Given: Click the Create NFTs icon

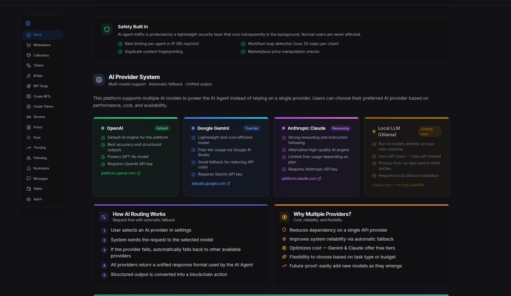Looking at the screenshot, I should tap(29, 96).
